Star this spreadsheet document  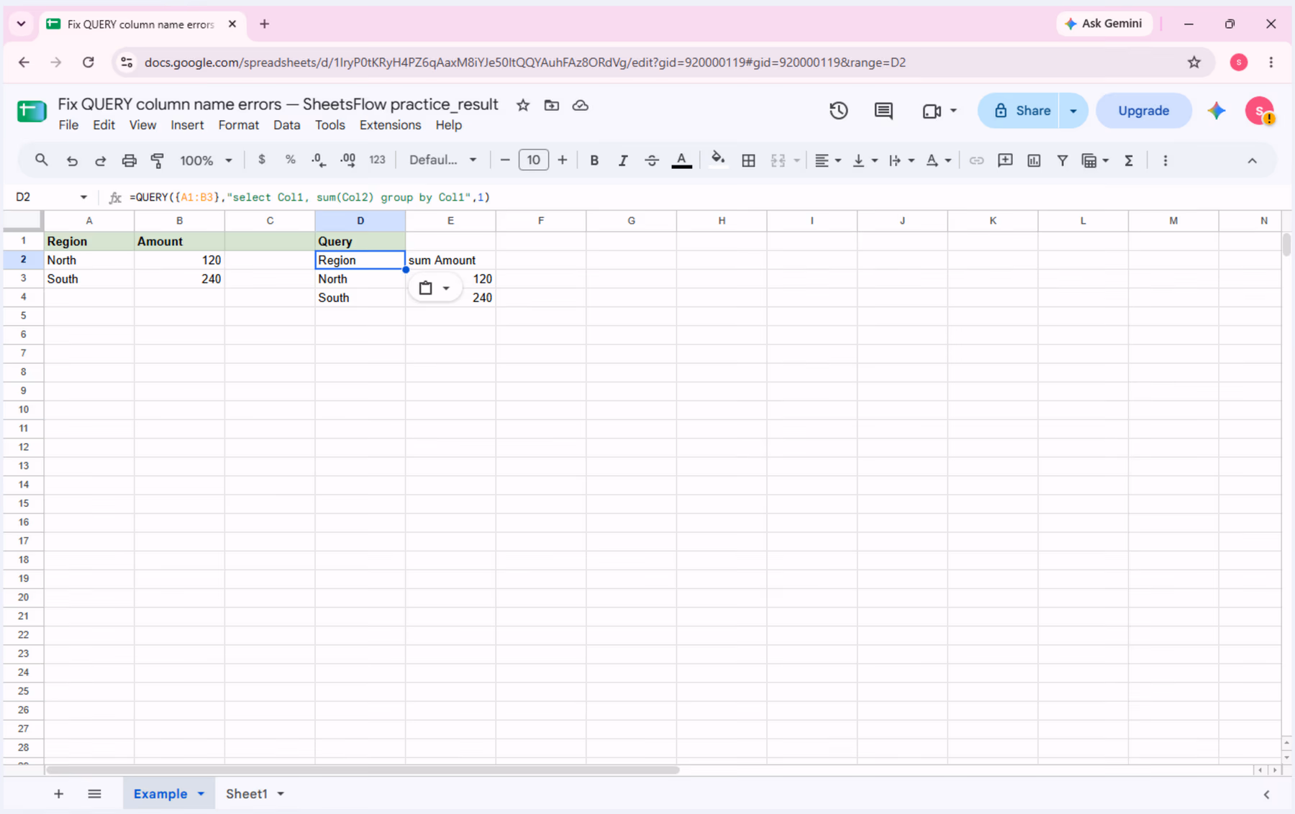(x=523, y=106)
